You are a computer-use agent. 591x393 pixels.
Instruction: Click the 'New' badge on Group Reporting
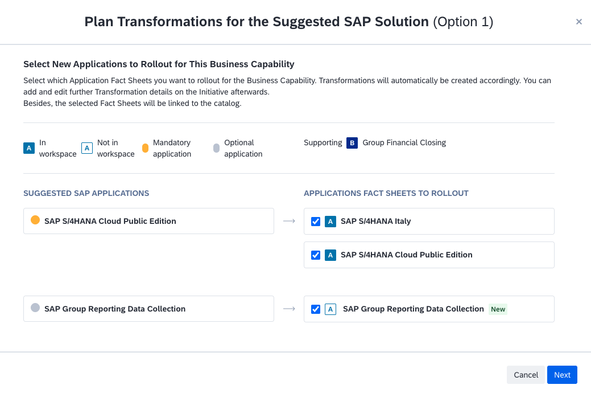click(498, 309)
